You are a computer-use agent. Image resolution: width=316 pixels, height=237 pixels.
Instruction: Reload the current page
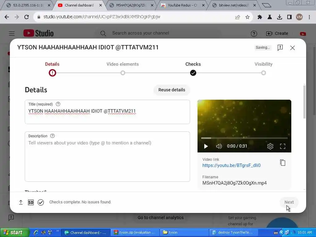coord(27,17)
